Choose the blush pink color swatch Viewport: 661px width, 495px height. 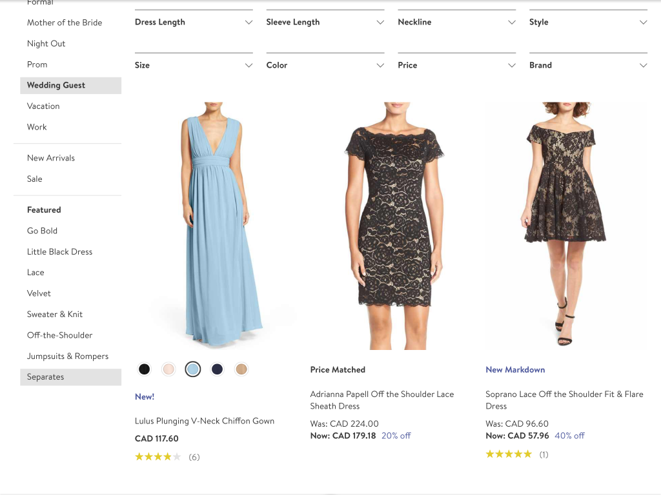point(168,369)
